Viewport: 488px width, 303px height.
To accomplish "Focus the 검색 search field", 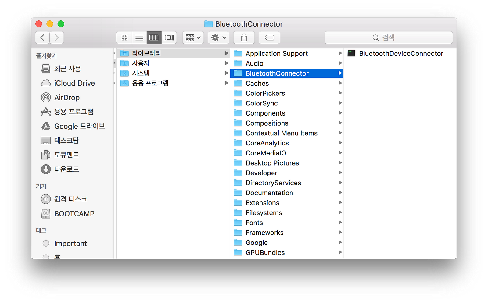I will coord(389,37).
